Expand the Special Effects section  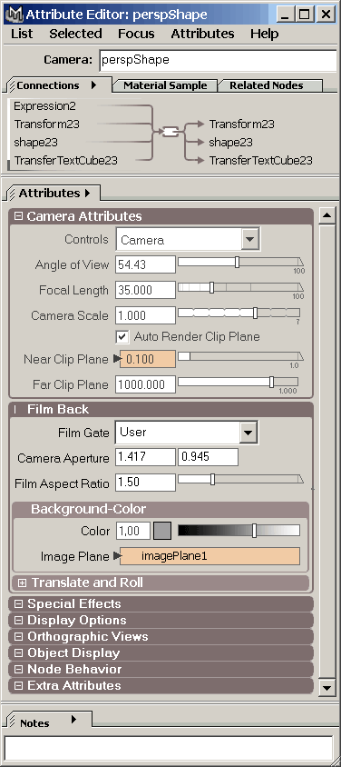pos(18,604)
